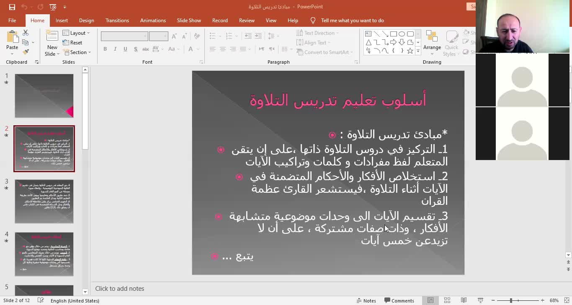
Task: Toggle numbered list
Action: [229, 36]
